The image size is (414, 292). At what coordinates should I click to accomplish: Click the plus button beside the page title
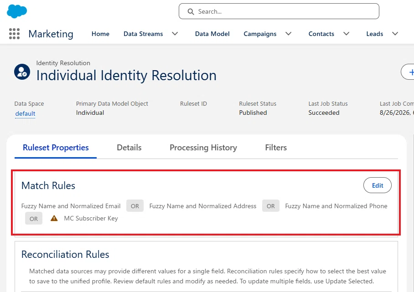point(408,72)
